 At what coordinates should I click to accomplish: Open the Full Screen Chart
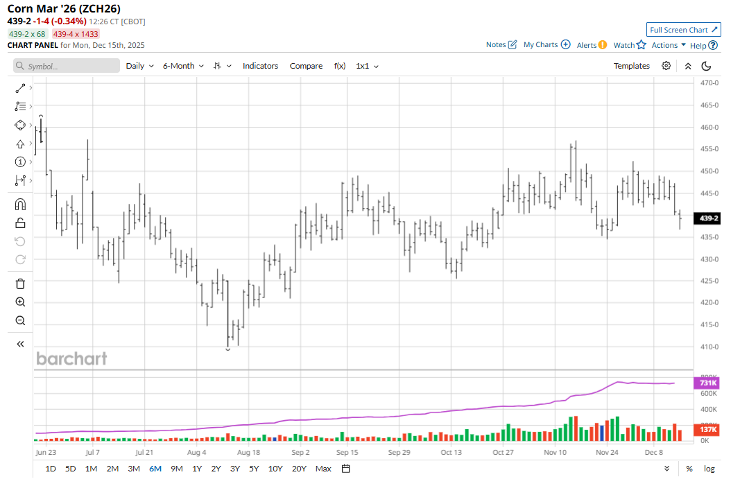(683, 30)
